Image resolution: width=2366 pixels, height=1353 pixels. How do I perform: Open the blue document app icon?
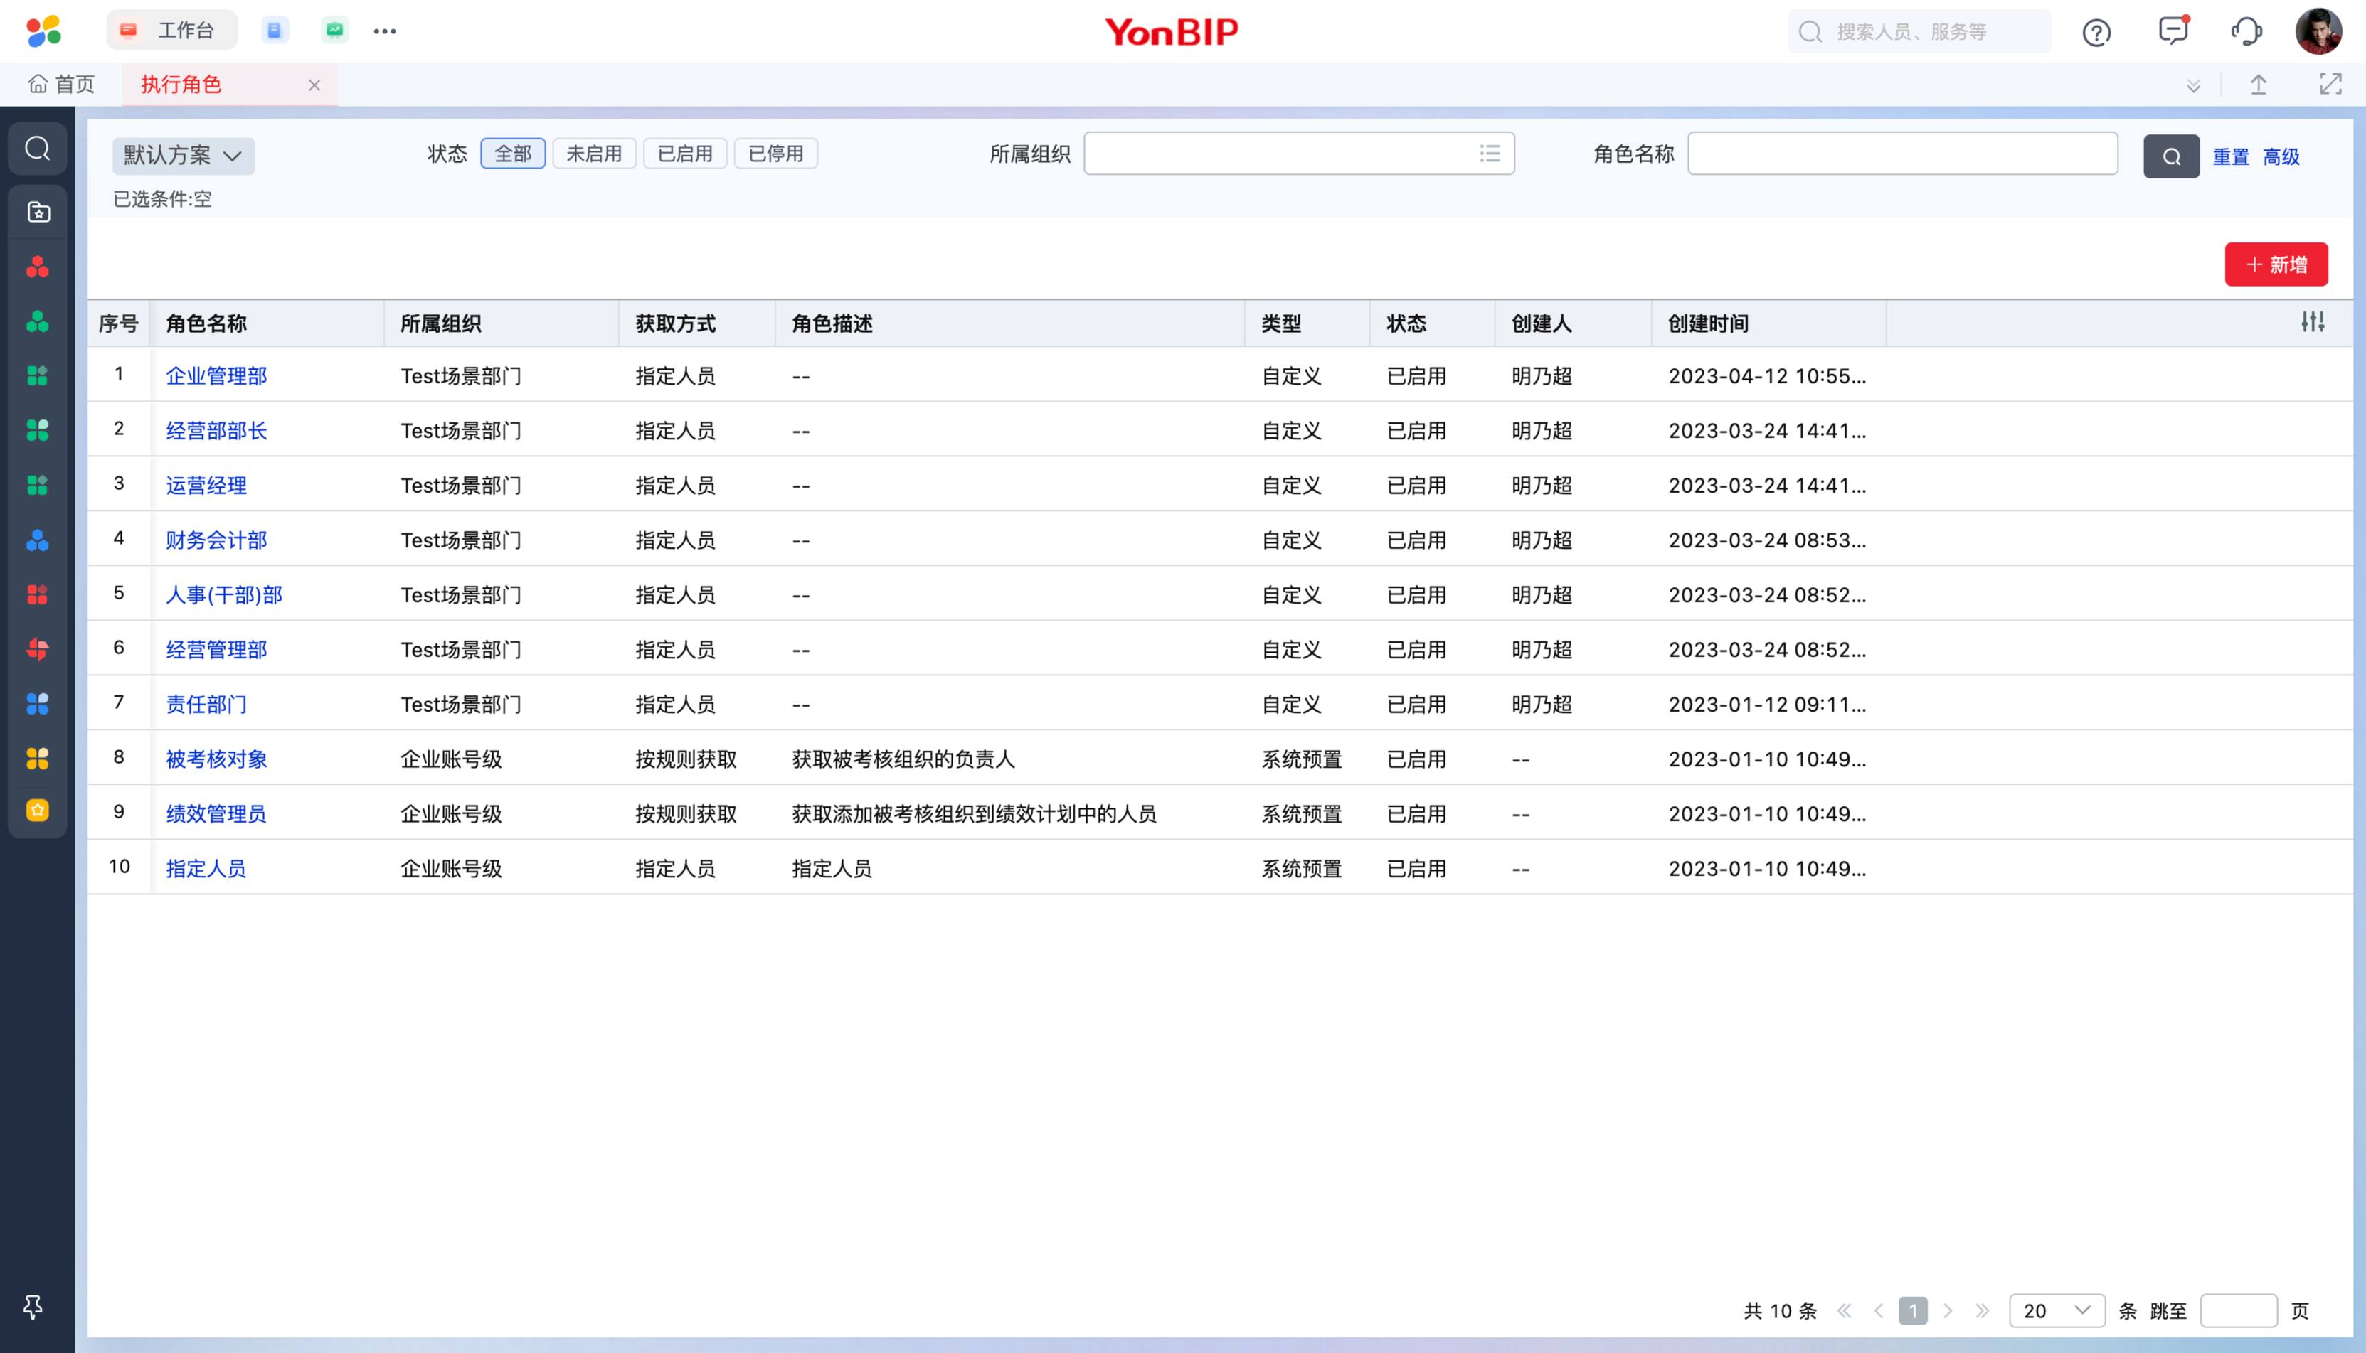(275, 31)
